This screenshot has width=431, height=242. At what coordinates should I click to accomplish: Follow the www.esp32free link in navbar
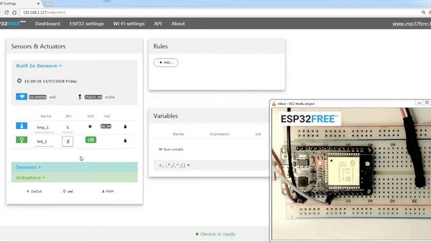coord(411,24)
